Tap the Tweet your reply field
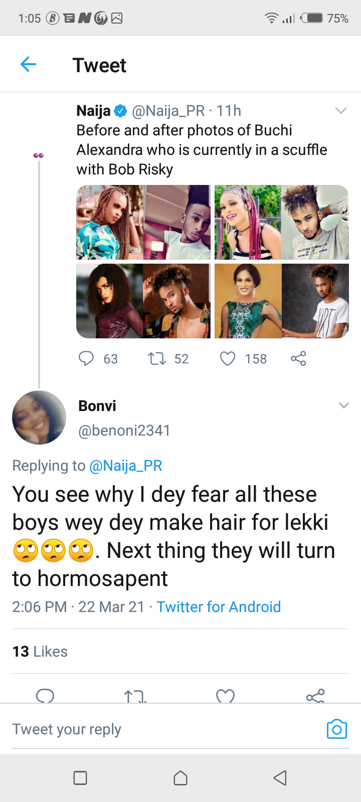Screen dimensions: 361x802 coord(165,729)
